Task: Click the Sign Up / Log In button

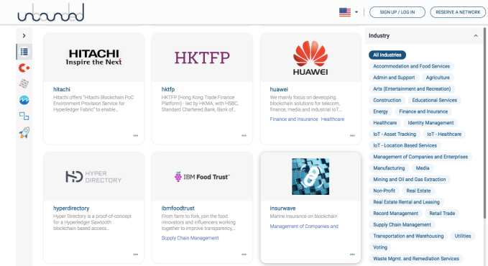Action: pyautogui.click(x=397, y=12)
